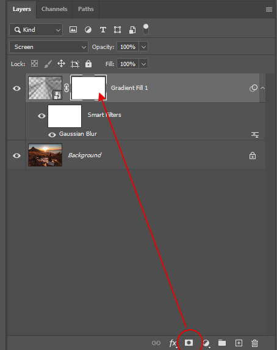Create new fill or adjustment layer
277x350 pixels.
(206, 343)
